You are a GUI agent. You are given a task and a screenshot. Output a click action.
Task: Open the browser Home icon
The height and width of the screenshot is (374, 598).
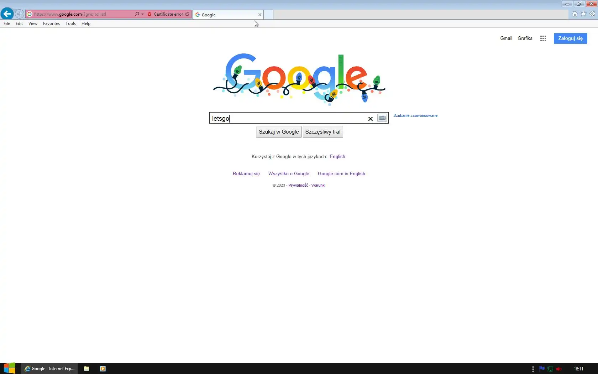(575, 14)
